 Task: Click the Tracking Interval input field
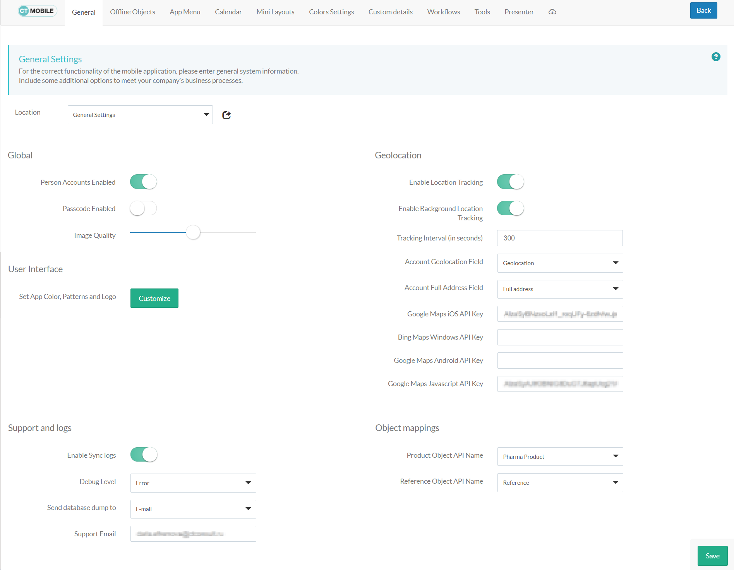(560, 238)
